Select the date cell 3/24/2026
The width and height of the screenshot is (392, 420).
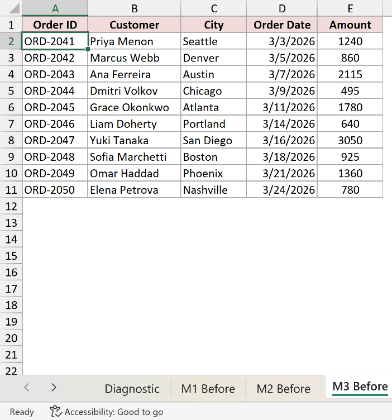coord(281,190)
